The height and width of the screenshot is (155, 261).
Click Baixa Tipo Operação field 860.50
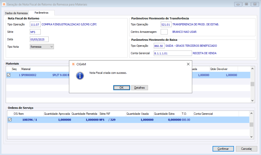point(159,46)
